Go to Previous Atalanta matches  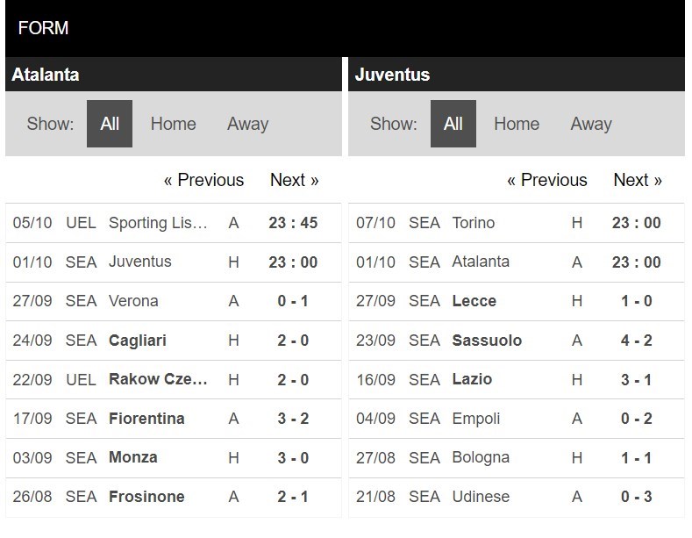203,180
